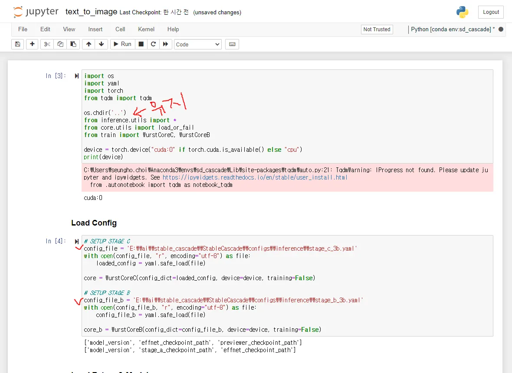Insert a cell below with plus icon
512x373 pixels.
[x=32, y=44]
